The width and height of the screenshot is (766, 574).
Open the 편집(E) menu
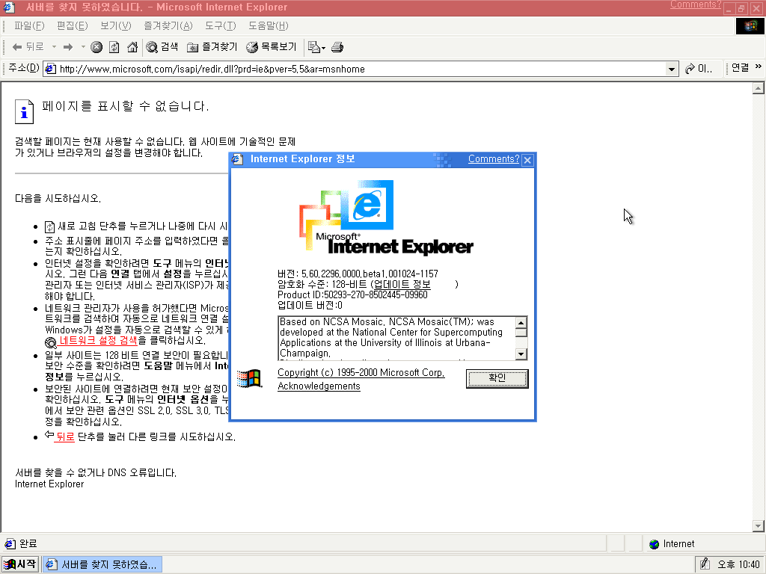tap(73, 26)
